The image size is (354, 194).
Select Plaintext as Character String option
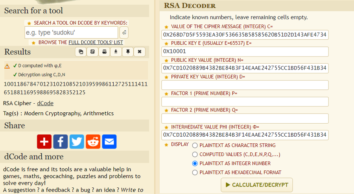[195, 145]
